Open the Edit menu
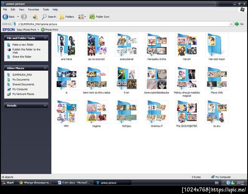 [13, 10]
